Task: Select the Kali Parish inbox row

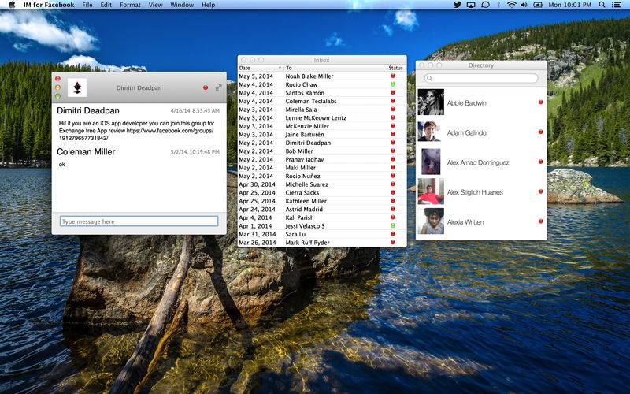Action: [322, 217]
